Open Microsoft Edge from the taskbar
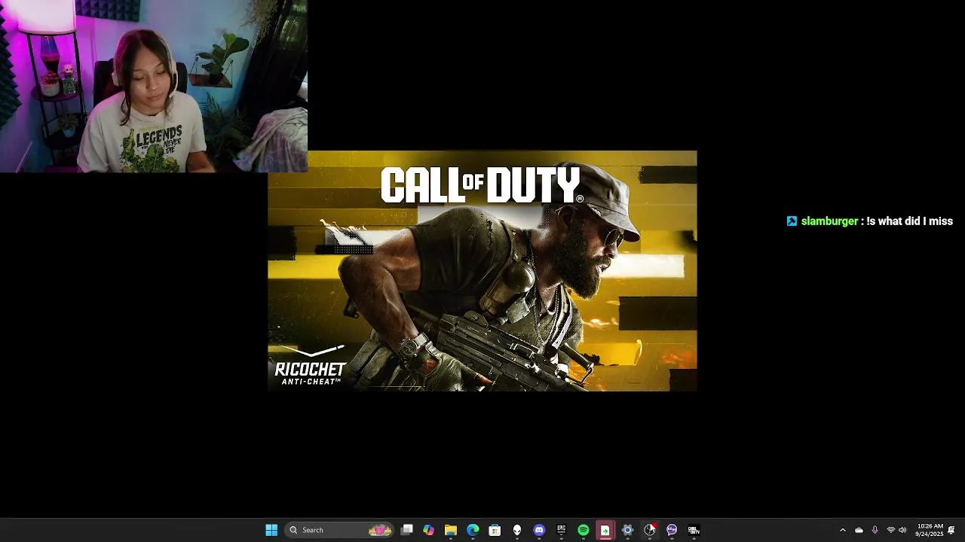This screenshot has height=542, width=965. (x=473, y=530)
